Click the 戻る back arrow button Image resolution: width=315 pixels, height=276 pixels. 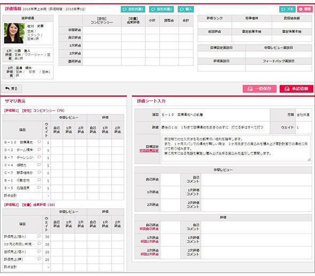11,88
